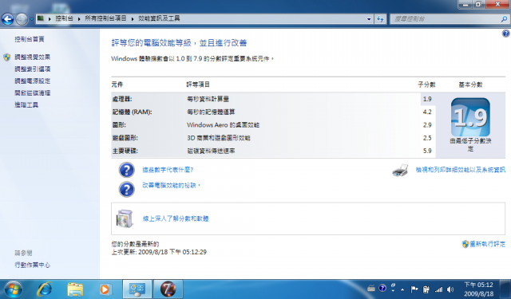Viewport: 511px width, 299px height.
Task: Expand the arrow after 控制台 breadcrumb
Action: pyautogui.click(x=79, y=19)
